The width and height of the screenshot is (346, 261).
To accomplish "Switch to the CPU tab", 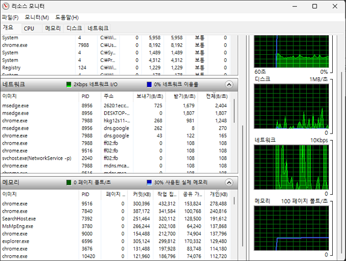I will click(x=29, y=28).
